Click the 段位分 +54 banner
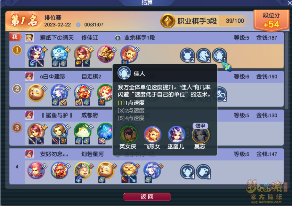 pyautogui.click(x=271, y=21)
